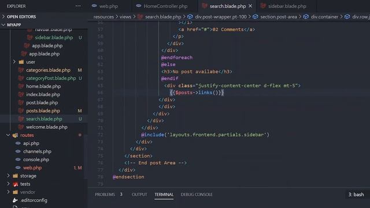Click the symbol icon before div.container breadcrumb
The image size is (370, 208).
tap(306, 17)
